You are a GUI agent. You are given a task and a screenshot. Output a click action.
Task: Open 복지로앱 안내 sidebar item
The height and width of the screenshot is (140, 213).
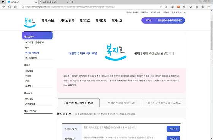coord(31,57)
